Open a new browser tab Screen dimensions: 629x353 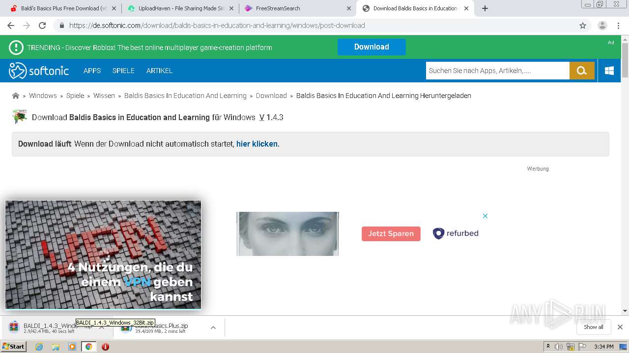(x=485, y=8)
